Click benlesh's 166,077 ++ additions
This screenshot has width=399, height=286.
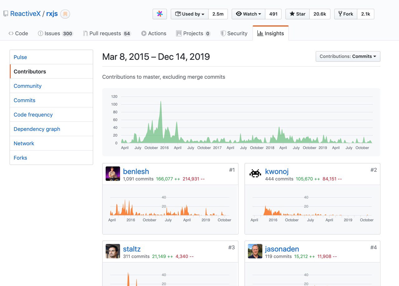coord(168,179)
